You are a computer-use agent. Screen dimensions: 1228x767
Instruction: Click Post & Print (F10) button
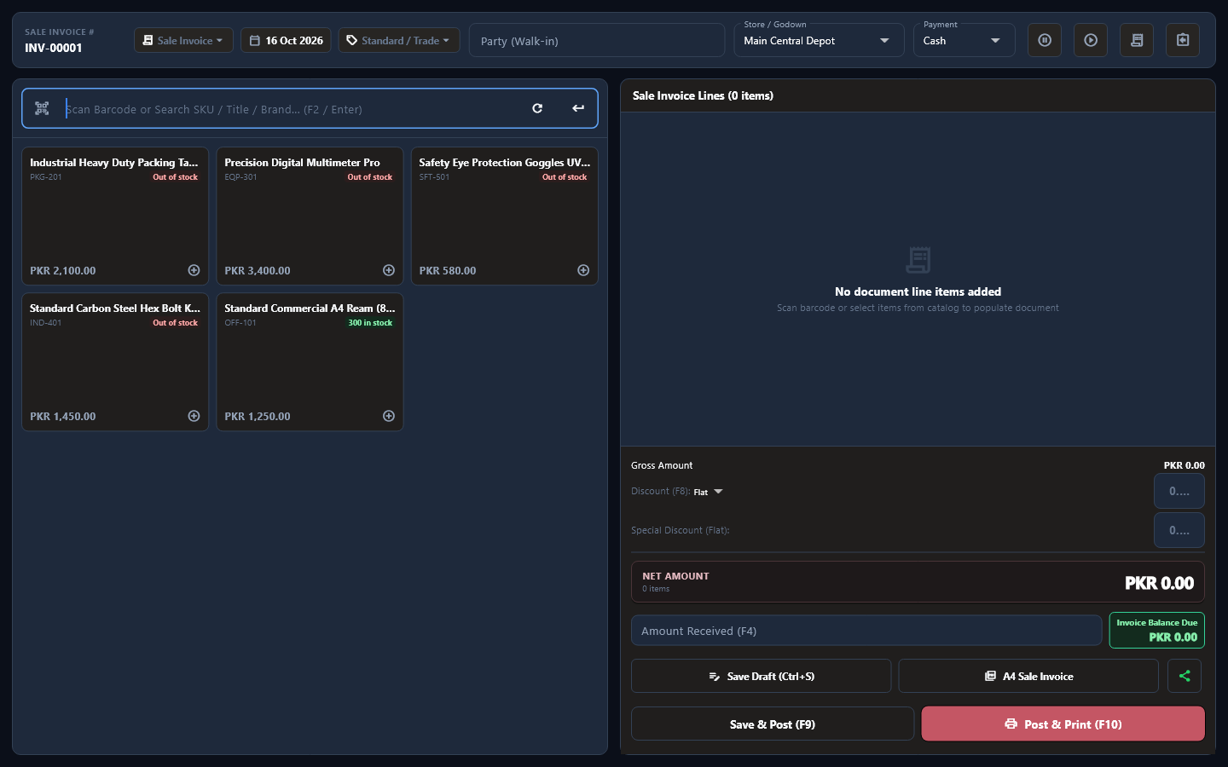pyautogui.click(x=1063, y=724)
